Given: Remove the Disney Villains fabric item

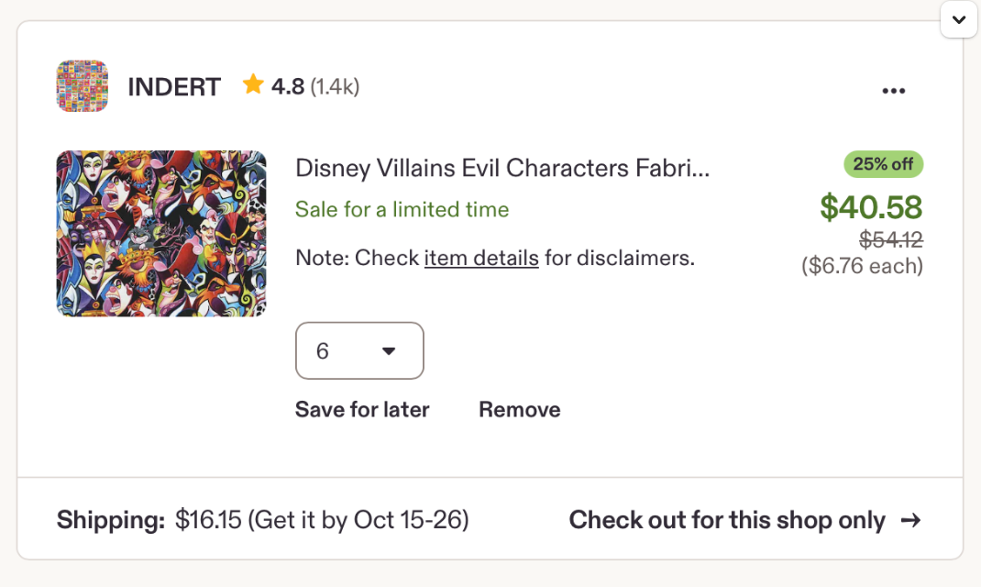Looking at the screenshot, I should tap(519, 409).
